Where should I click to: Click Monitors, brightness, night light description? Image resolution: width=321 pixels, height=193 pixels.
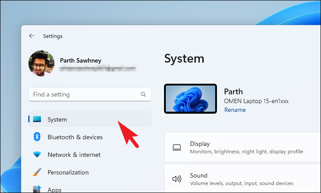coord(246,152)
